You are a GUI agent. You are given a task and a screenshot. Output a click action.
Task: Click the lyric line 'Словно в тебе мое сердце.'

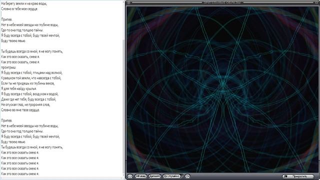(19, 9)
